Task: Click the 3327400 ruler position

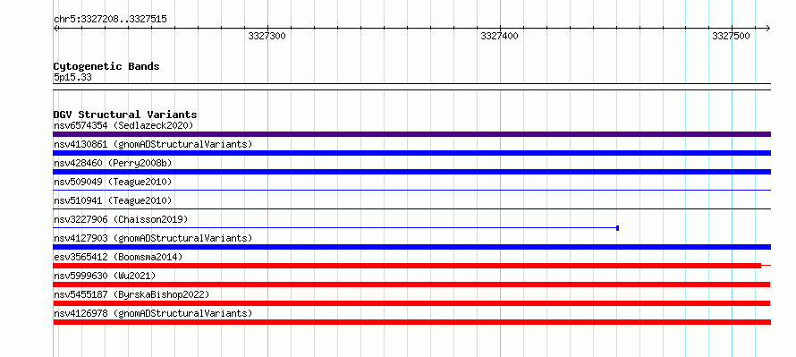Action: 500,36
